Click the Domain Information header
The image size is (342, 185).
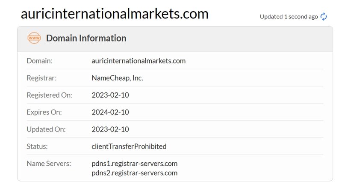[x=86, y=38]
